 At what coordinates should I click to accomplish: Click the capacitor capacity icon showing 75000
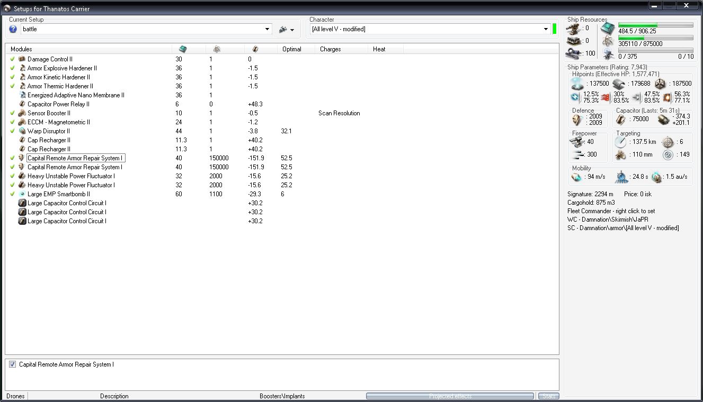pos(621,120)
